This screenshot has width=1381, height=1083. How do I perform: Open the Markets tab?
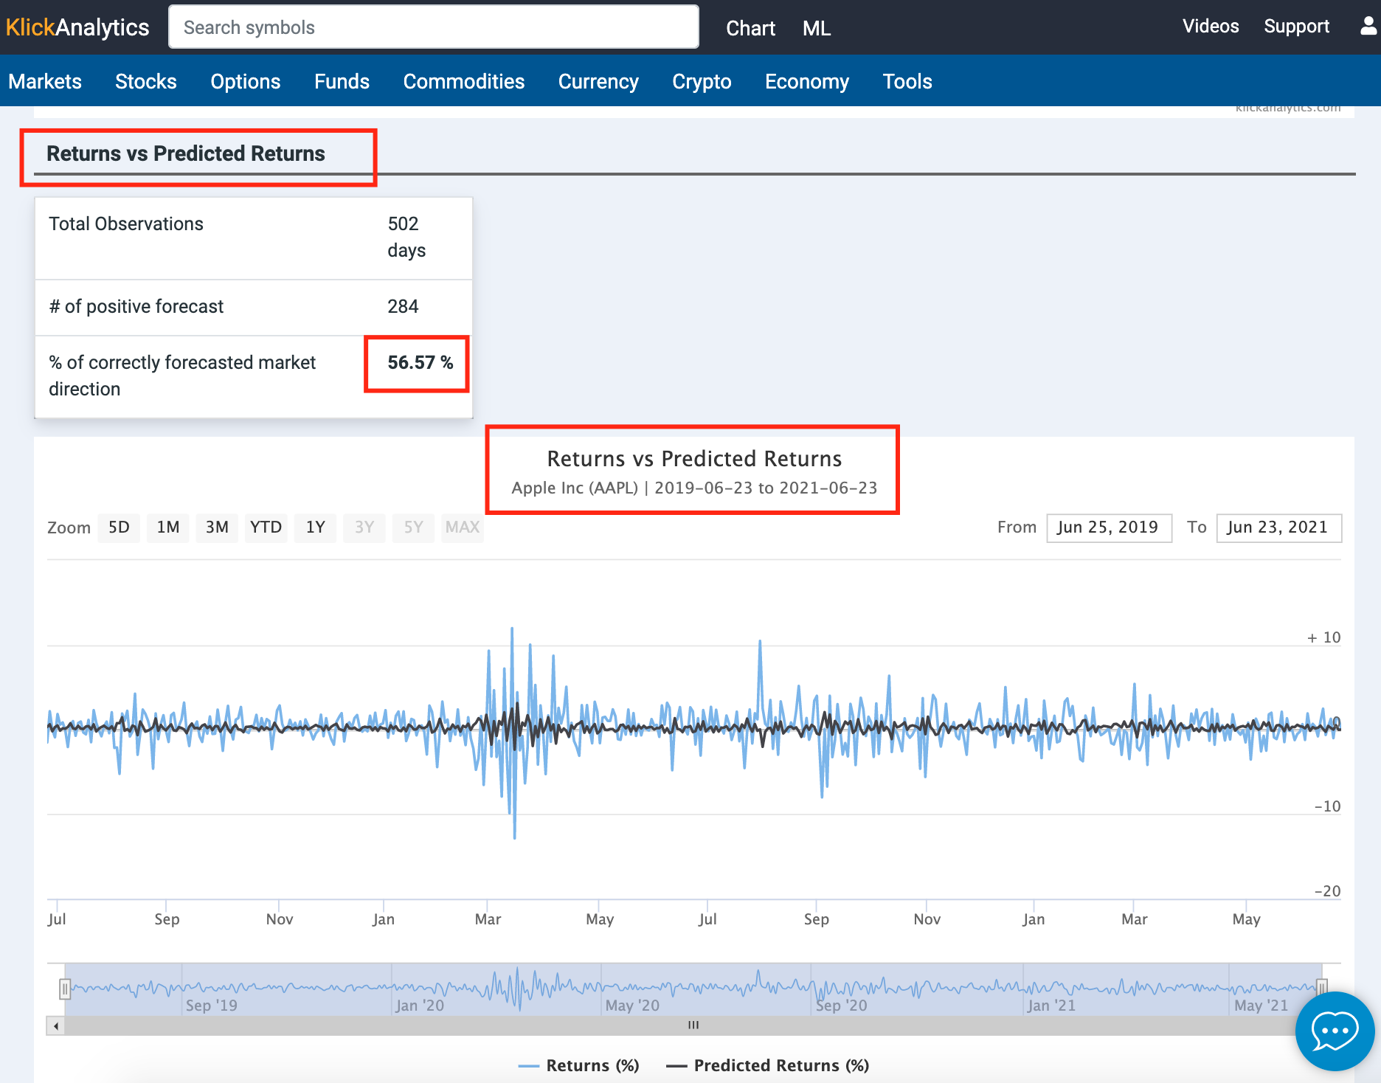pyautogui.click(x=45, y=81)
